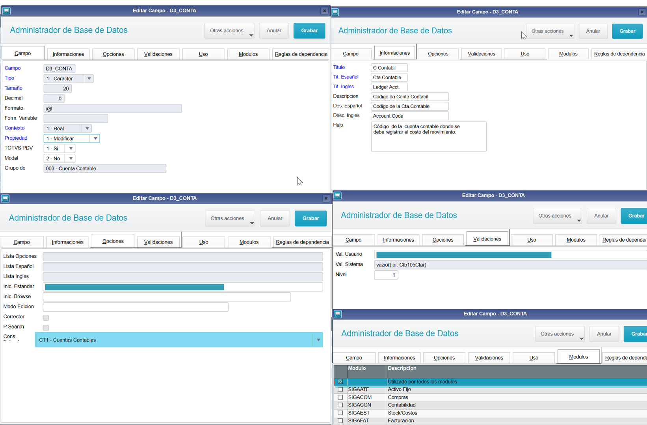Open the Tipo dropdown showing 1 - Caracter

pyautogui.click(x=68, y=79)
